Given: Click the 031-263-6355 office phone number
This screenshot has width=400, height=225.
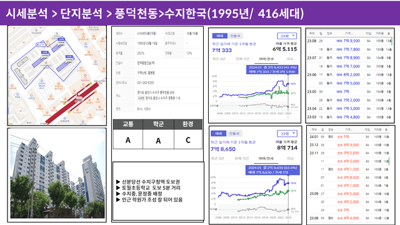Looking at the screenshot, I should tap(146, 83).
